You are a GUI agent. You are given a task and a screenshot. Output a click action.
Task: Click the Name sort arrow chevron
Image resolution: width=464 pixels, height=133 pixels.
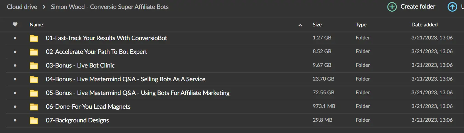[x=300, y=25]
